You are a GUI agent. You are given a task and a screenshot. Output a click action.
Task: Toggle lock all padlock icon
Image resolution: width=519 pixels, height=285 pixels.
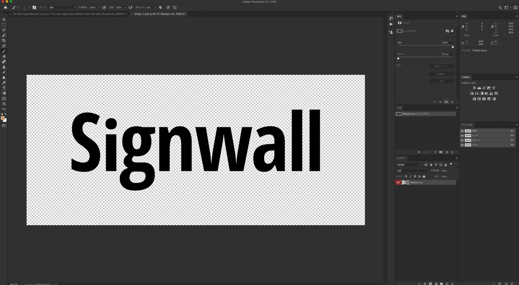[x=424, y=176]
